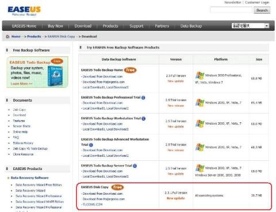Download Workstation Trial from Download.com

point(102,124)
